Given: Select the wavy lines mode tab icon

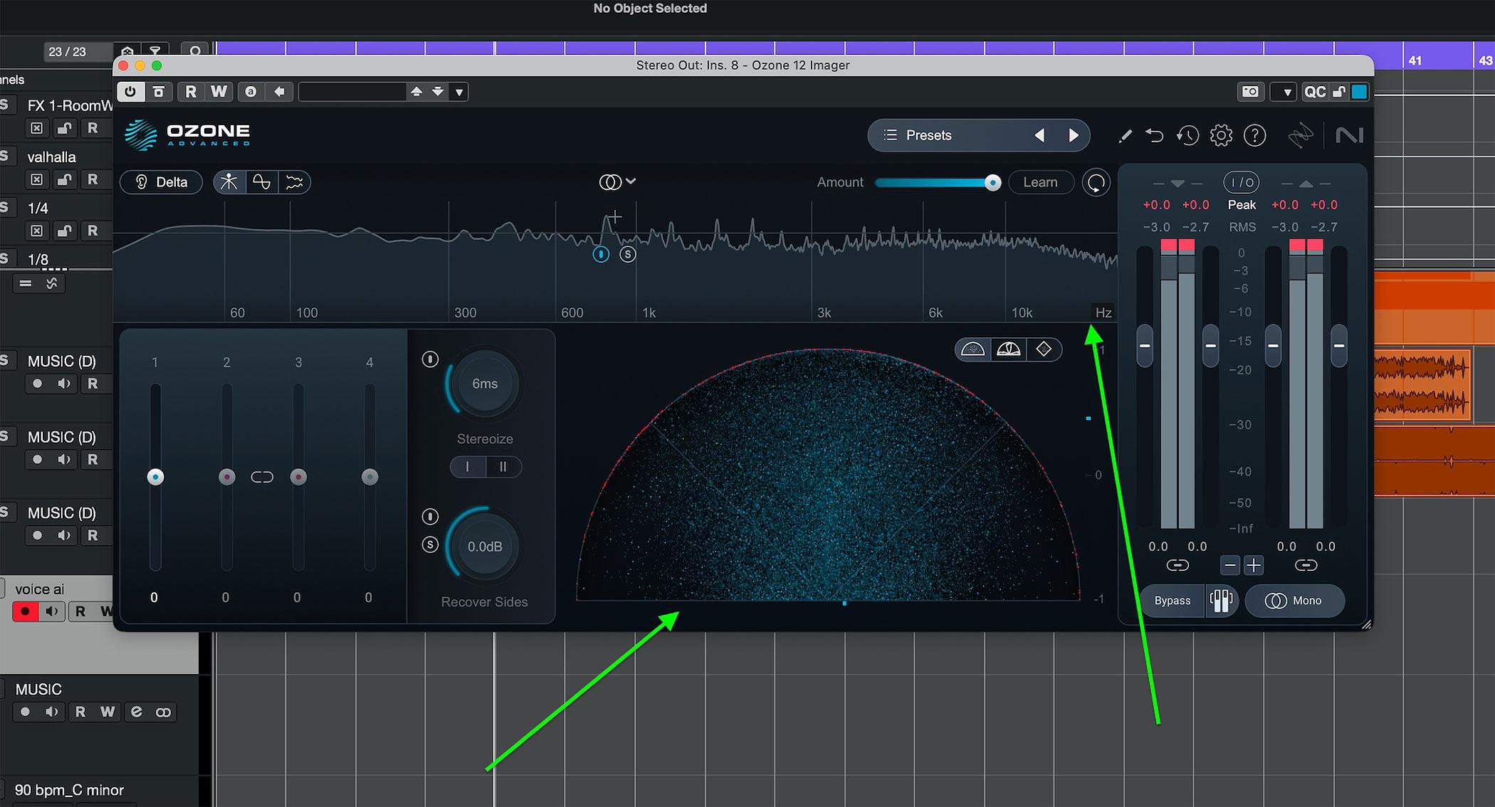Looking at the screenshot, I should [294, 182].
